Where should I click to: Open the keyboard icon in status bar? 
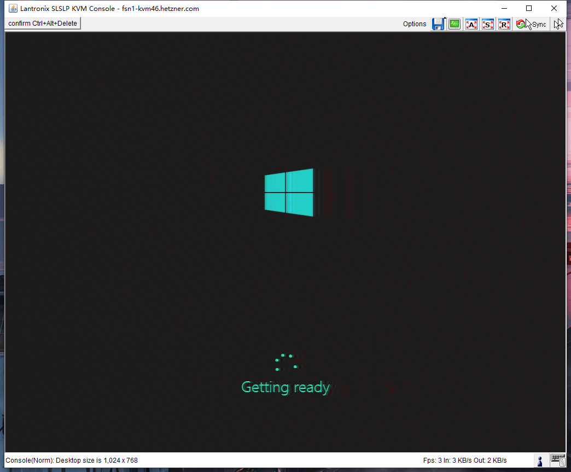click(x=558, y=460)
